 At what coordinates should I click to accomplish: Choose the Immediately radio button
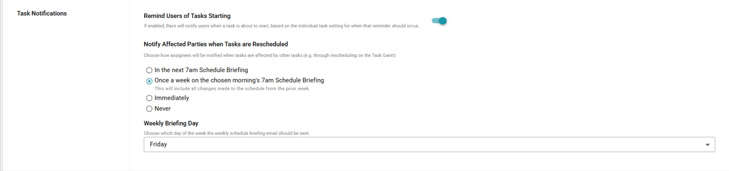click(x=149, y=98)
